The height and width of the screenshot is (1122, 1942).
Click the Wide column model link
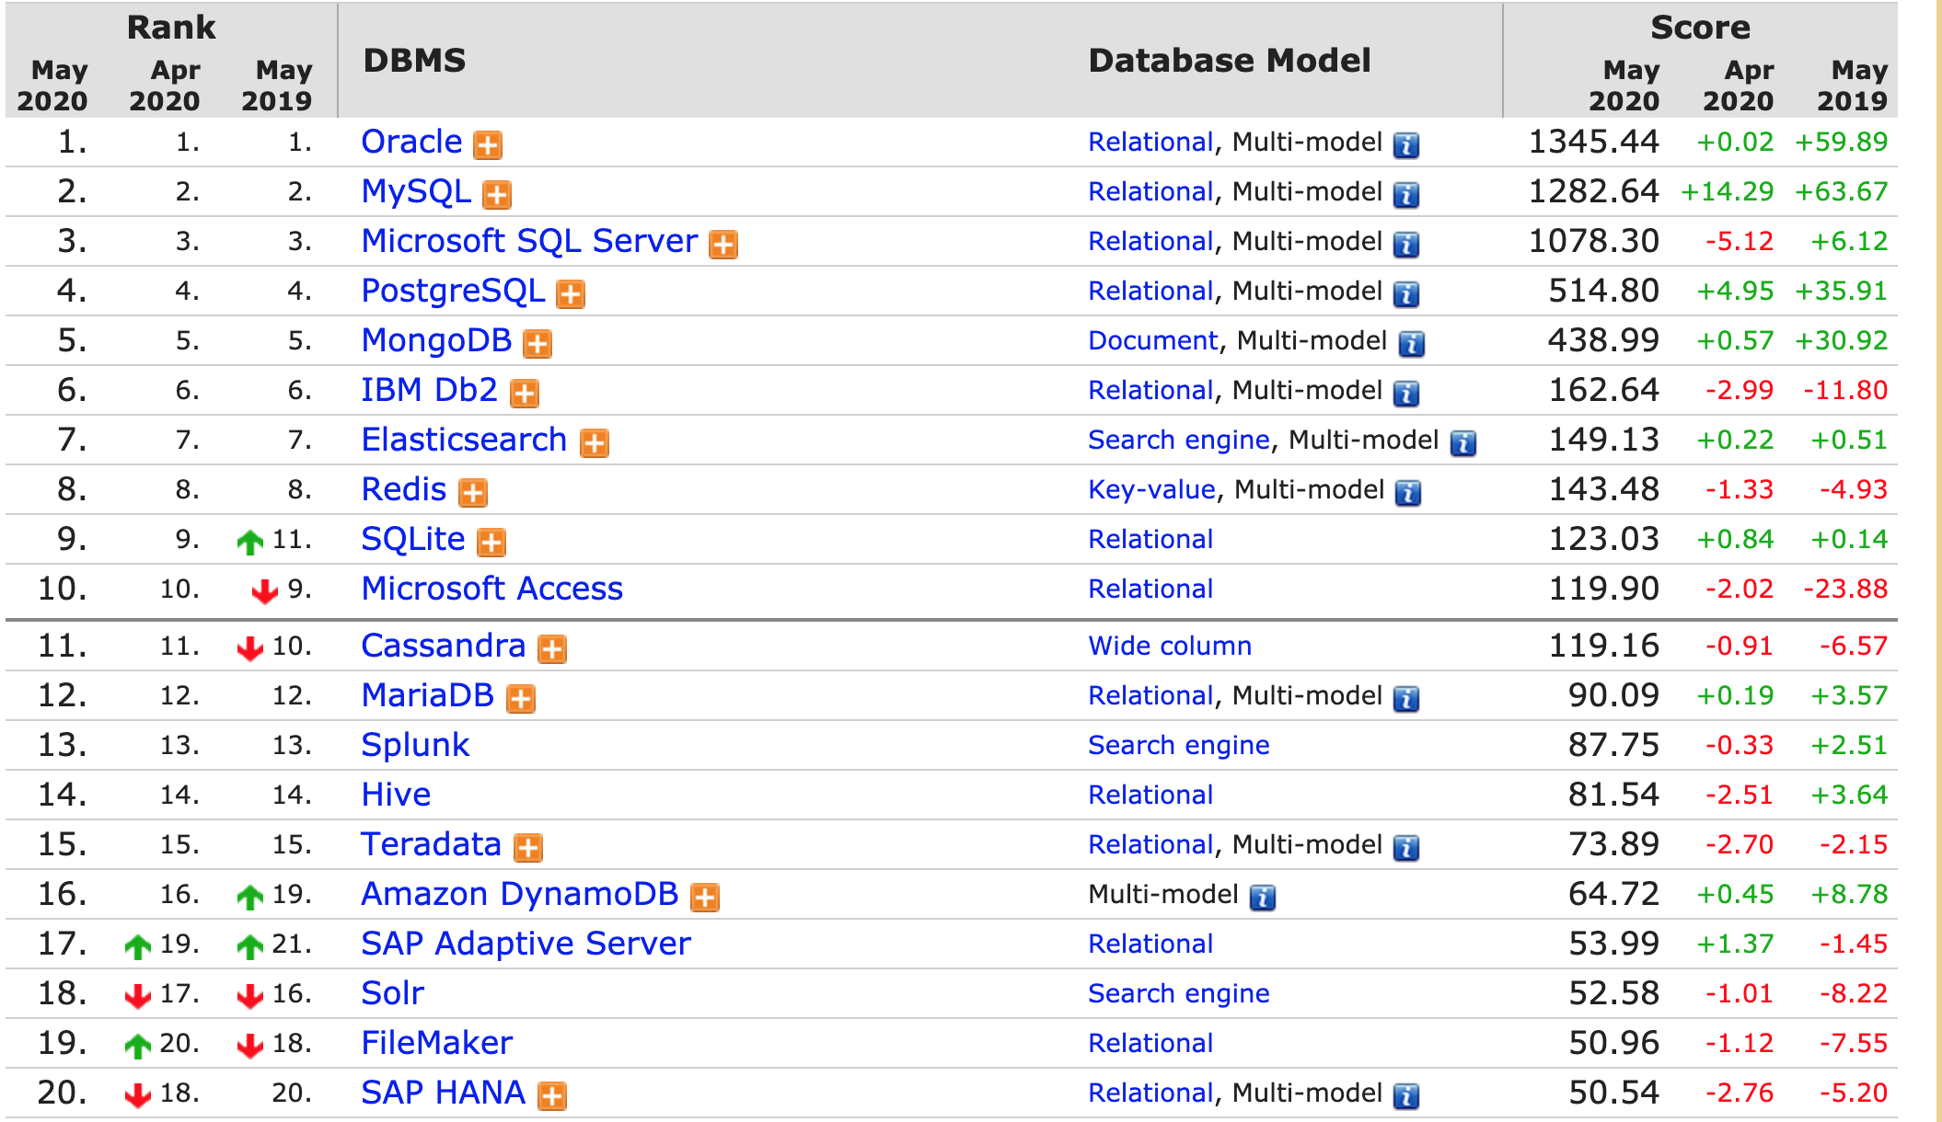pos(1169,646)
